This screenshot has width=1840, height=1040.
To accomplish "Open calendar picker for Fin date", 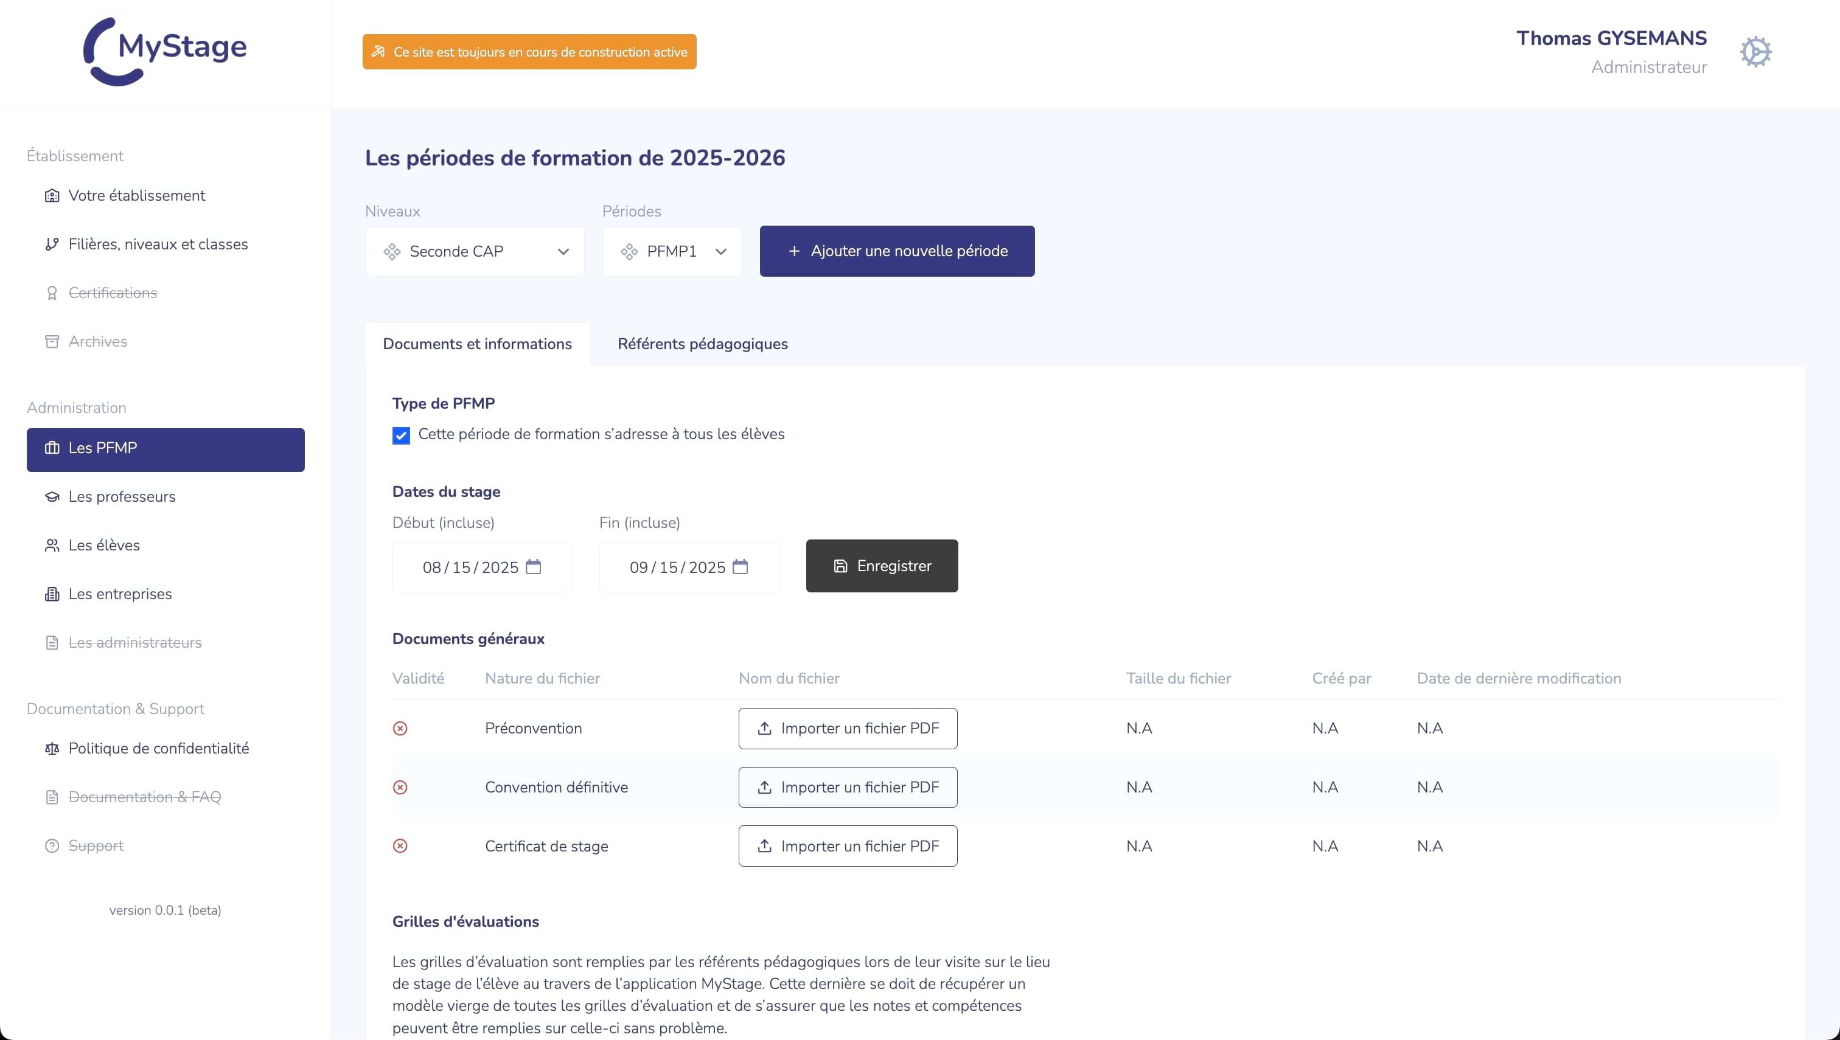I will pyautogui.click(x=741, y=566).
